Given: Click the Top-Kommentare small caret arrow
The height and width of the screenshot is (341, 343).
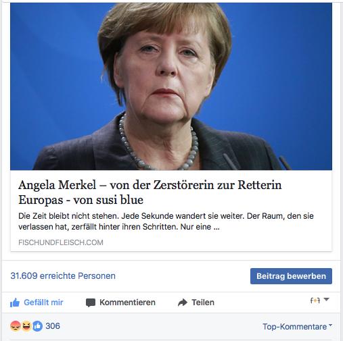Looking at the screenshot, I should (x=331, y=325).
